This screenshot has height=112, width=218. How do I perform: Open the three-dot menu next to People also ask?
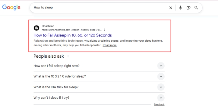tap(68, 56)
